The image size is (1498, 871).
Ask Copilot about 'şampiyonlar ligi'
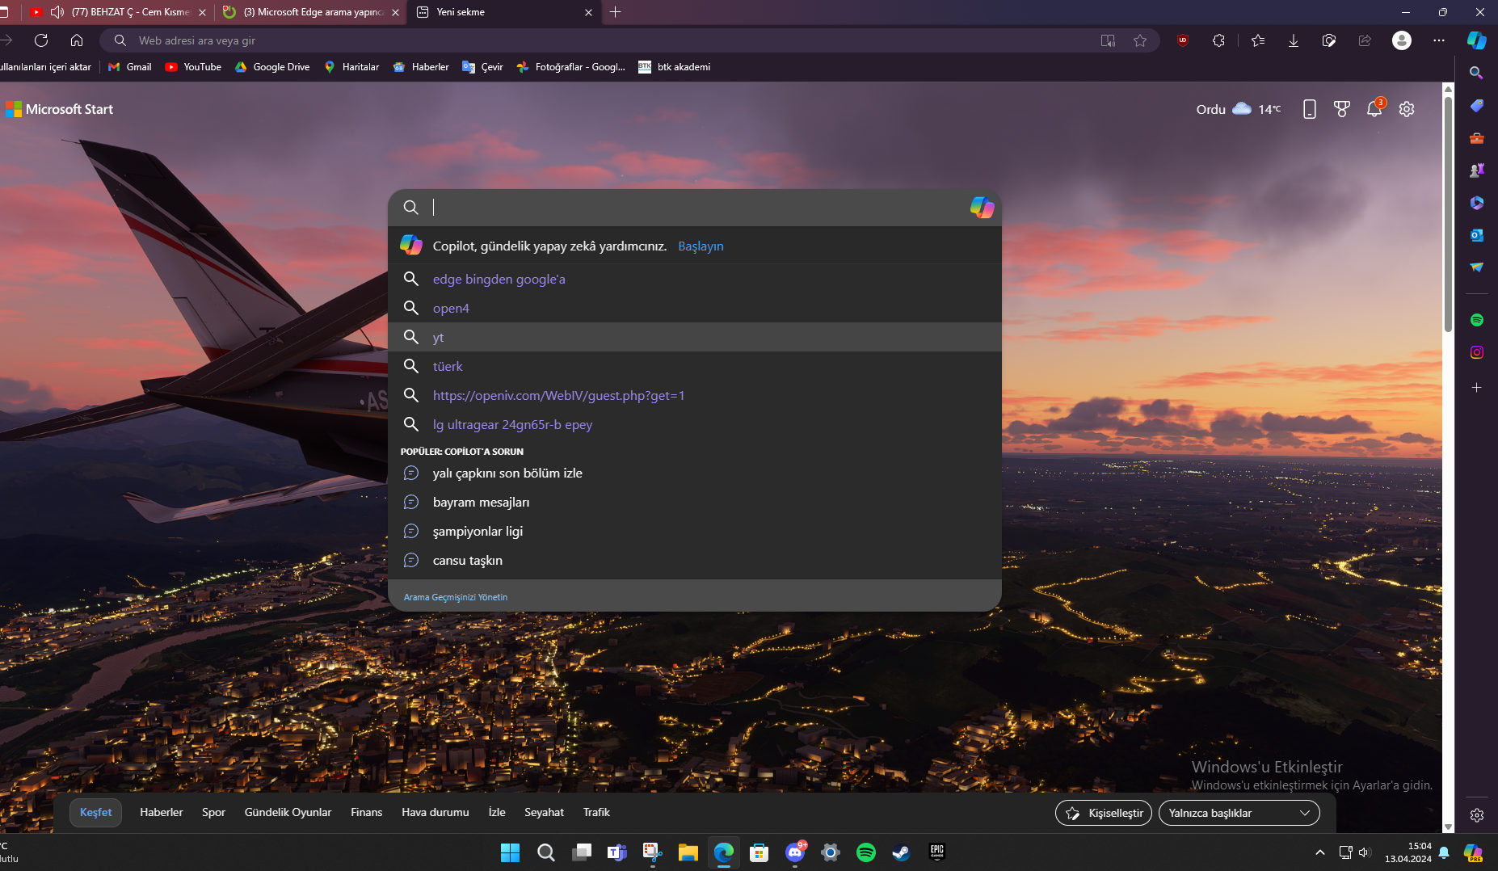(695, 531)
